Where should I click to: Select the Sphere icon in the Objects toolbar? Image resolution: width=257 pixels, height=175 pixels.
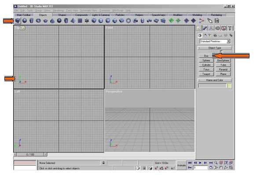click(25, 21)
